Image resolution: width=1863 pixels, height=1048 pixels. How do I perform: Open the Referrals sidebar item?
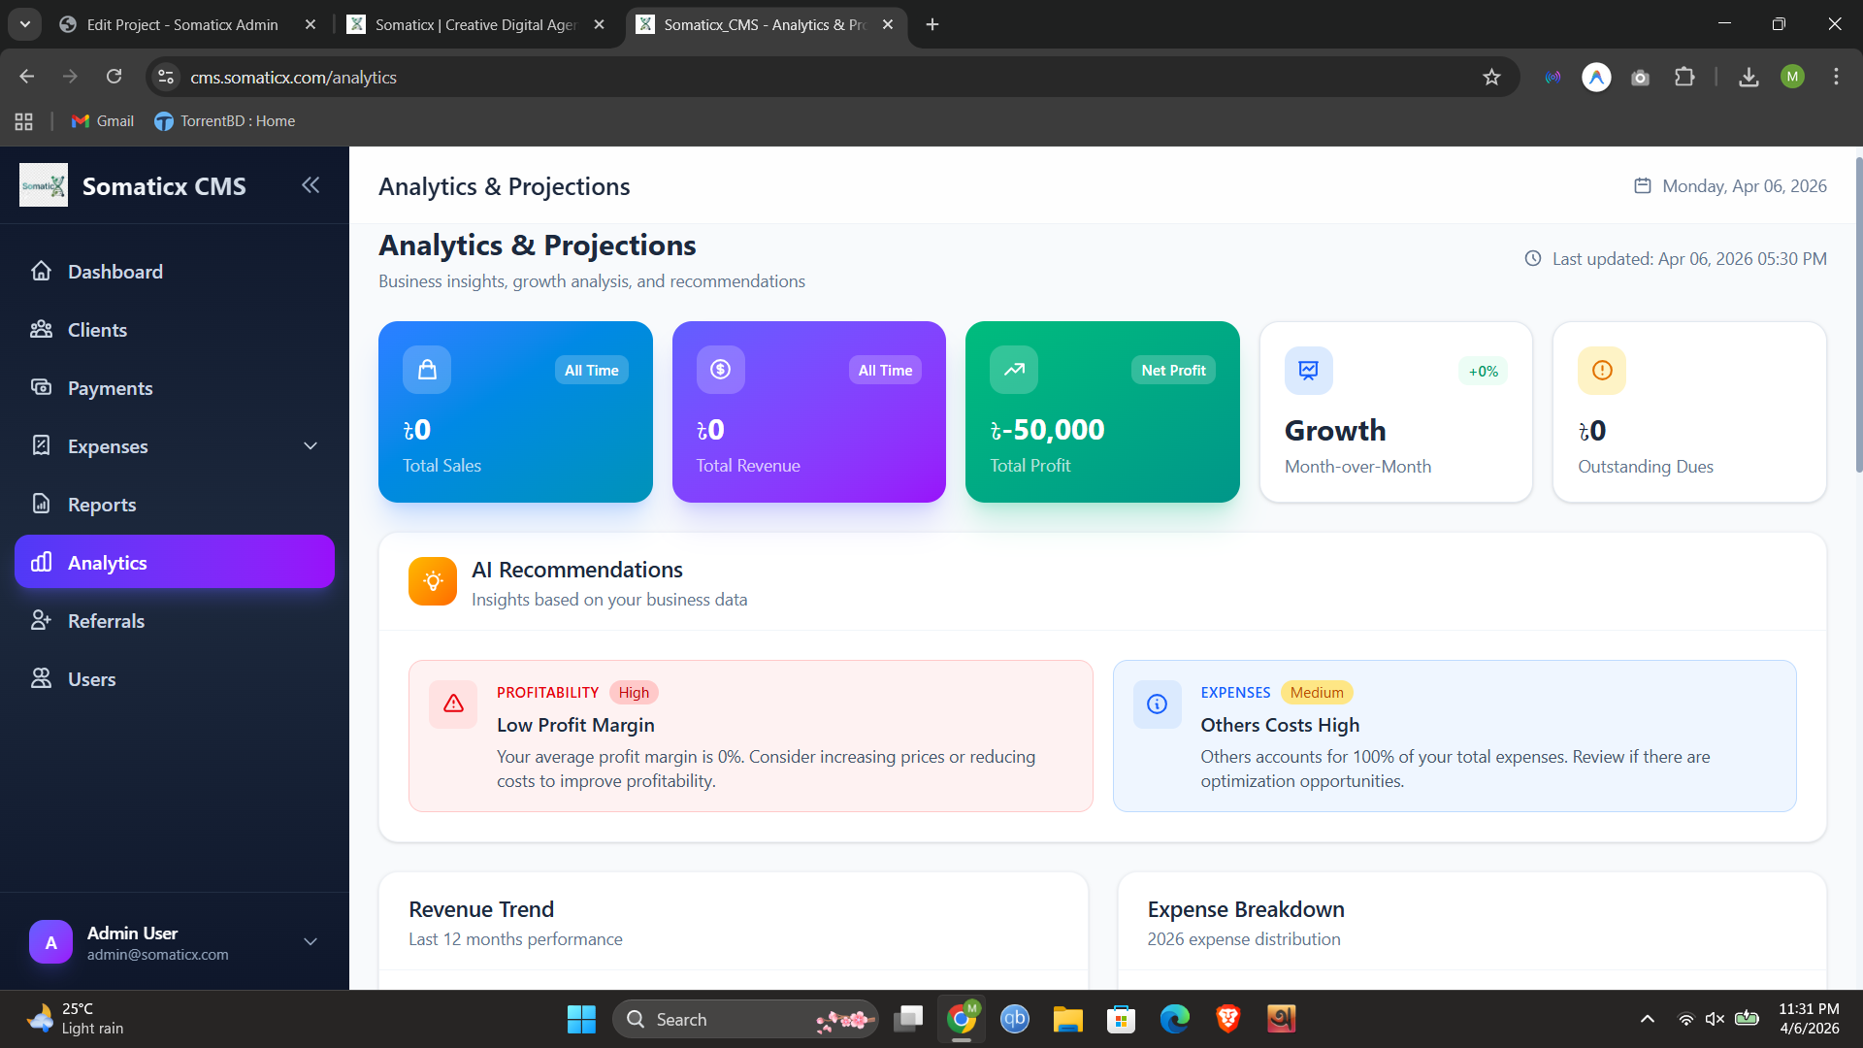click(106, 621)
